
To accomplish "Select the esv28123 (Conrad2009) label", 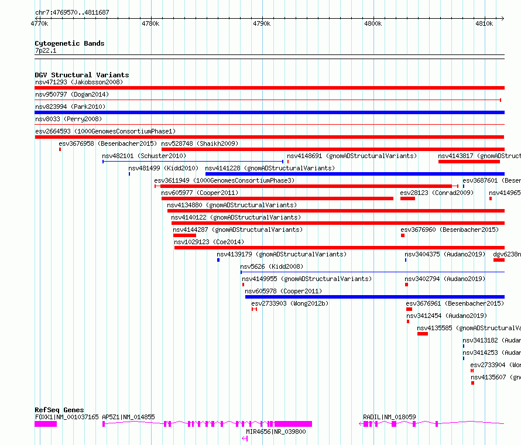I will coord(437,193).
